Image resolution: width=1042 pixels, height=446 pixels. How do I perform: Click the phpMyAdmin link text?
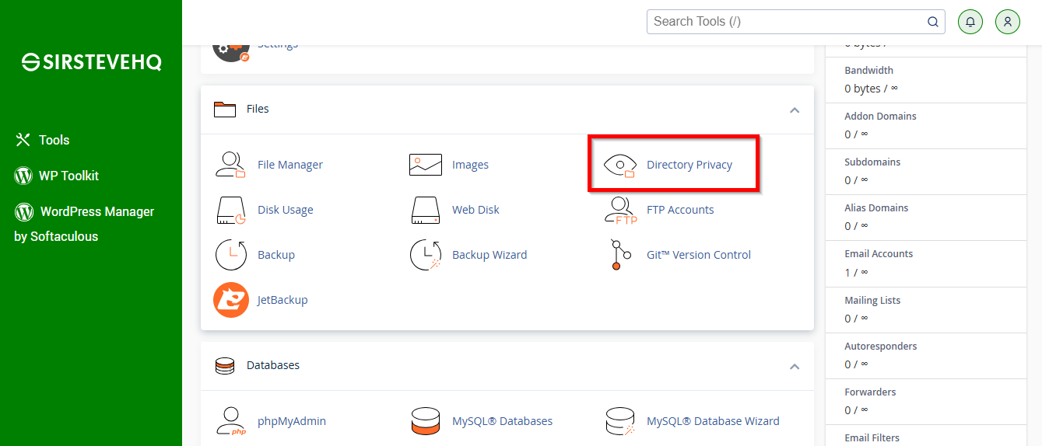pyautogui.click(x=292, y=421)
